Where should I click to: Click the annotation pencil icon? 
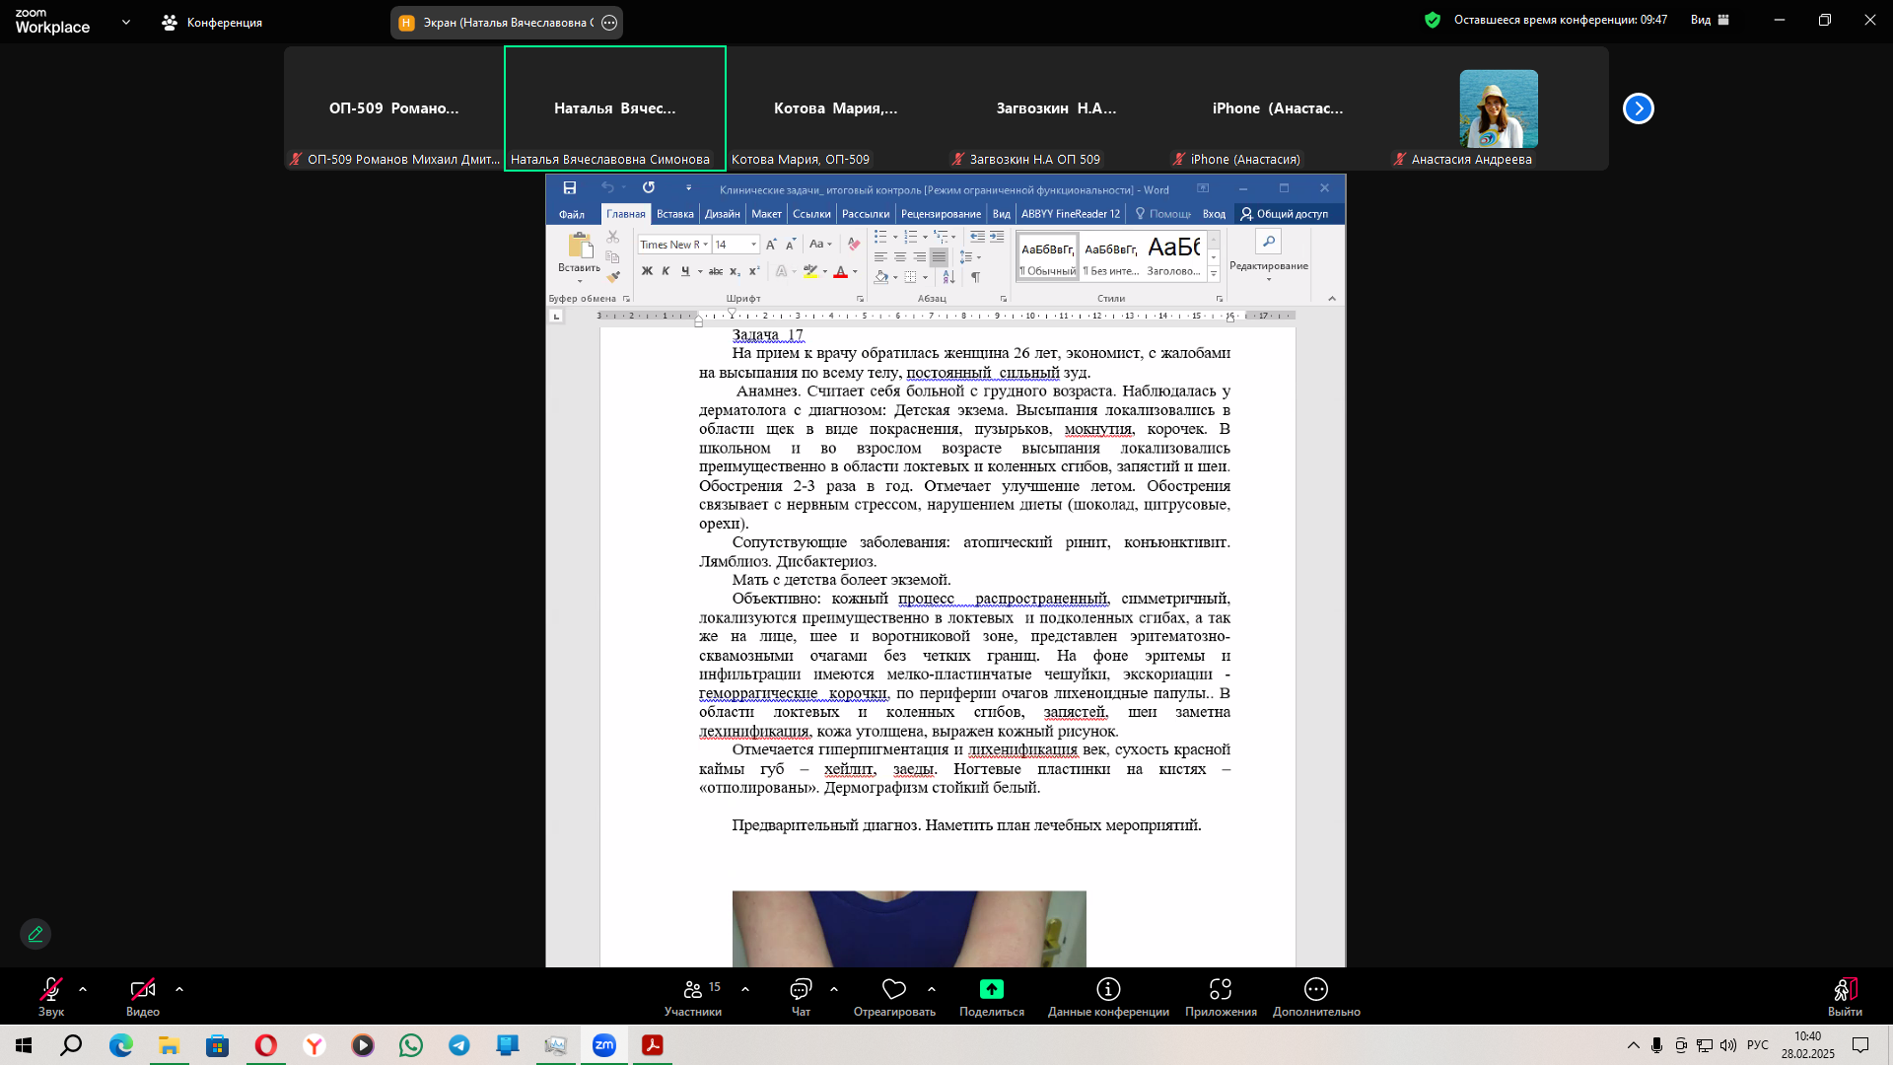pyautogui.click(x=35, y=934)
